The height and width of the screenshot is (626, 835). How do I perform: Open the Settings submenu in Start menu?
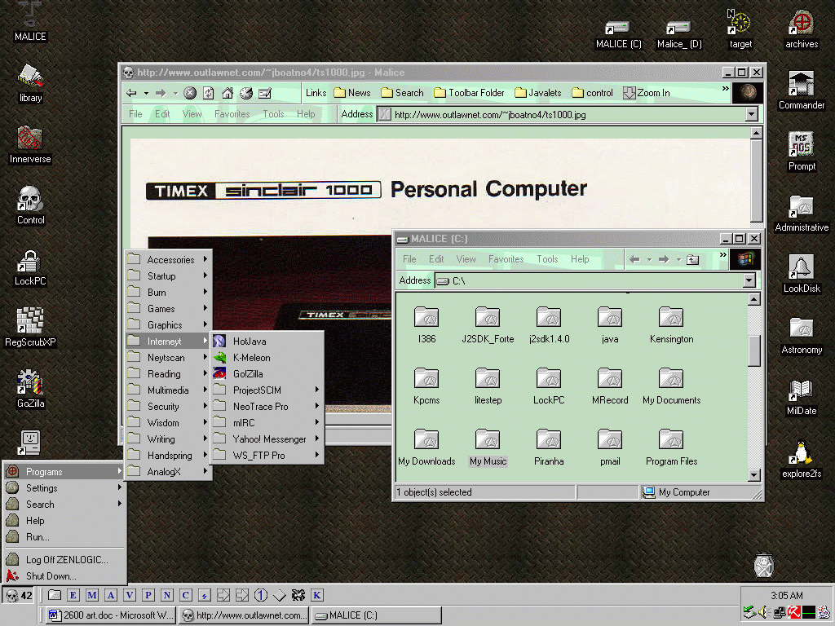click(x=64, y=488)
